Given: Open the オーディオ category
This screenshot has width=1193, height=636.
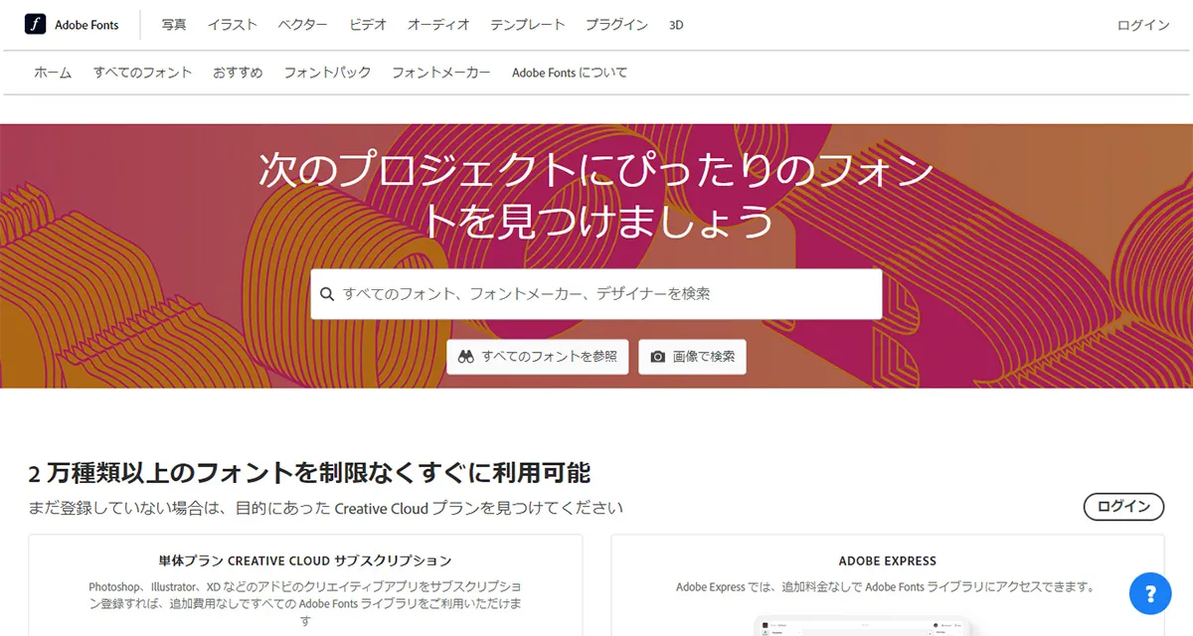Looking at the screenshot, I should (438, 24).
